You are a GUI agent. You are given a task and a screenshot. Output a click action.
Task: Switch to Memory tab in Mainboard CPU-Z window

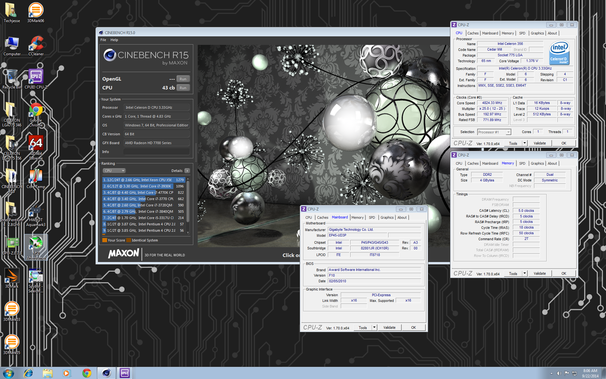click(x=357, y=217)
